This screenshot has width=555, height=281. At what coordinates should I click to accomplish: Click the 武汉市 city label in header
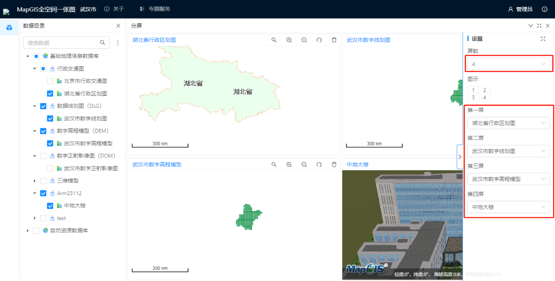pyautogui.click(x=88, y=9)
